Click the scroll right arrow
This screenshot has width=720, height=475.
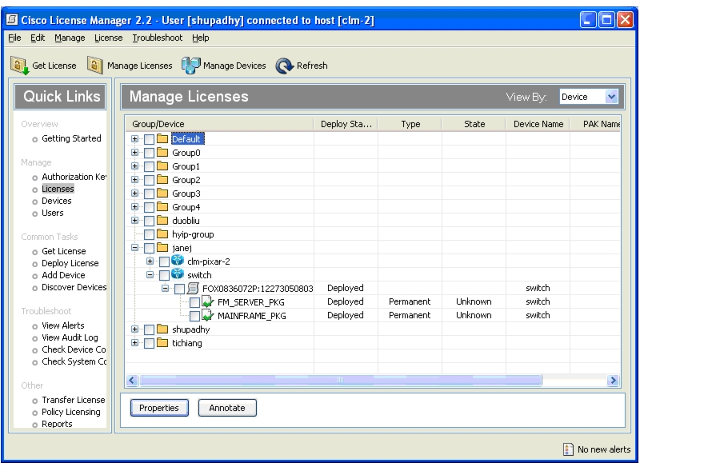(613, 380)
